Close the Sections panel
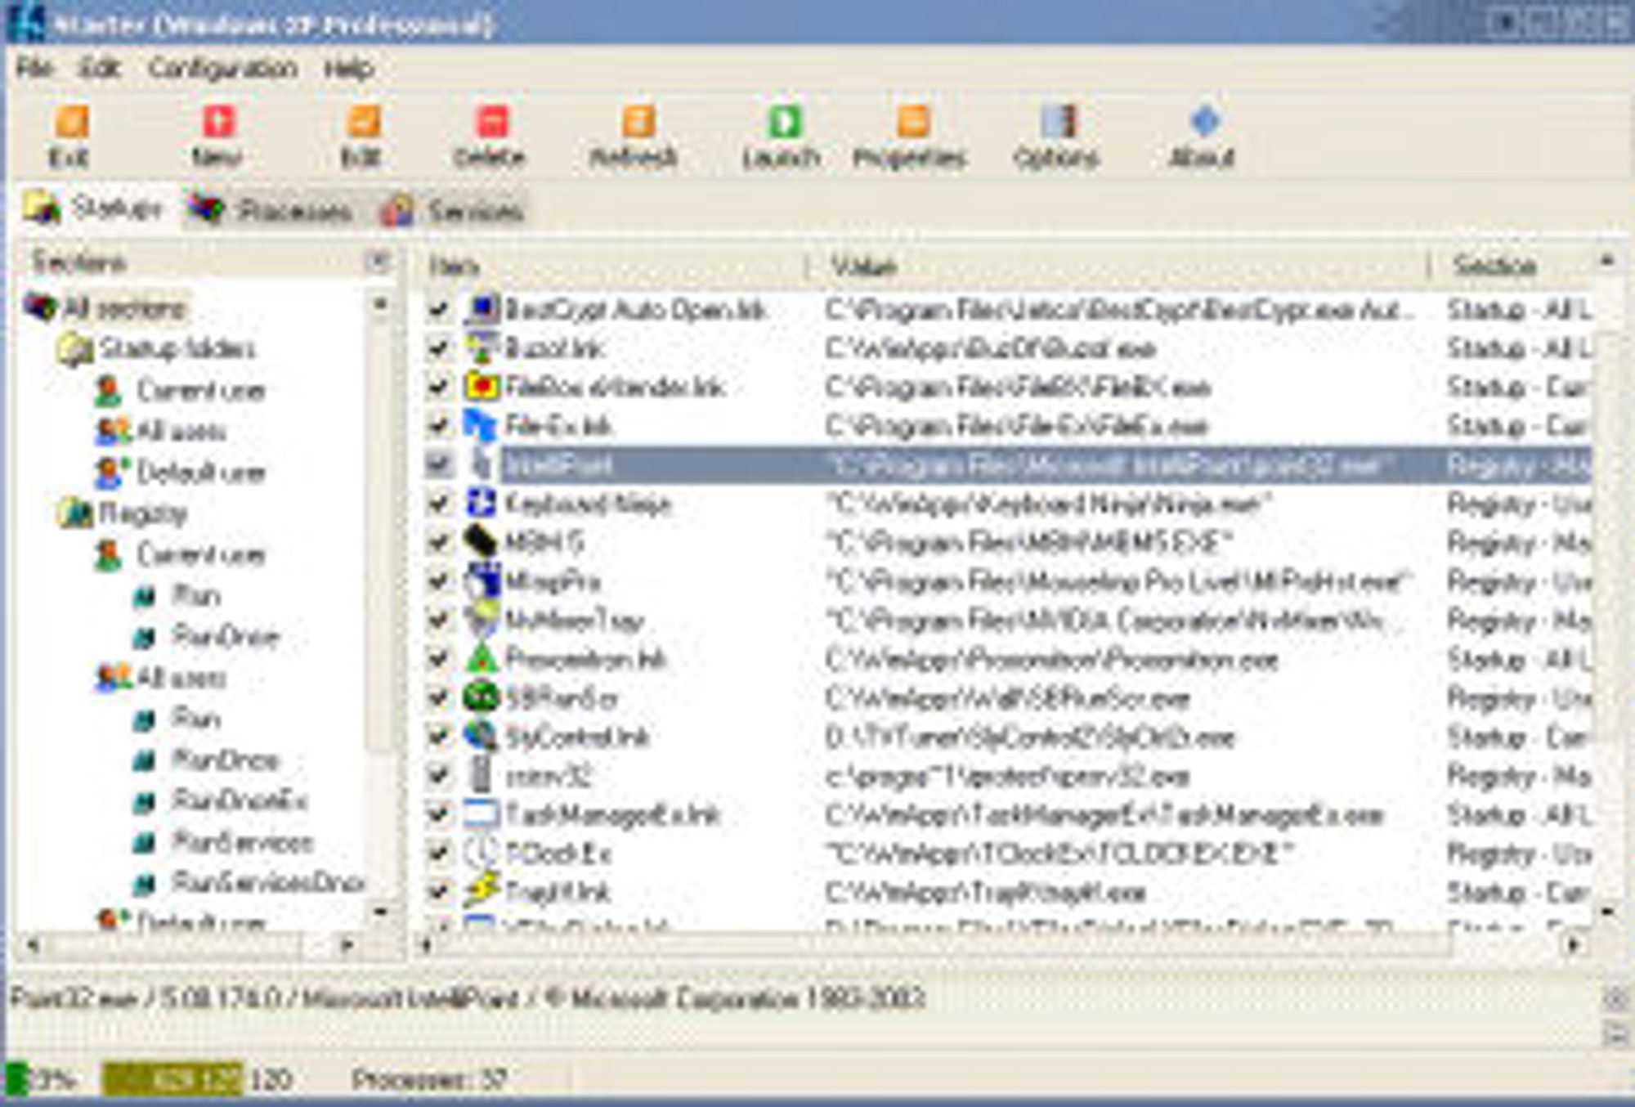 click(x=378, y=262)
